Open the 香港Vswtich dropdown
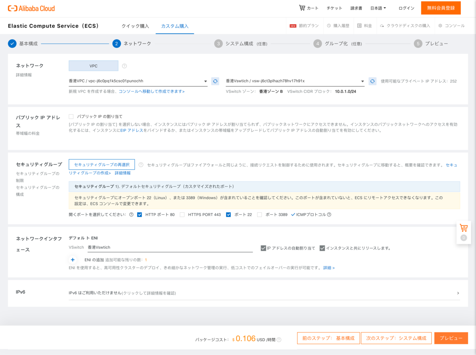The height and width of the screenshot is (355, 476). [x=295, y=81]
